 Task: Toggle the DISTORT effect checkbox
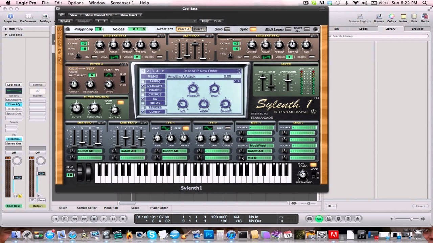click(143, 86)
